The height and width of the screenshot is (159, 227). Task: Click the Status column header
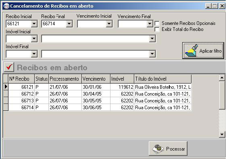[x=42, y=79]
